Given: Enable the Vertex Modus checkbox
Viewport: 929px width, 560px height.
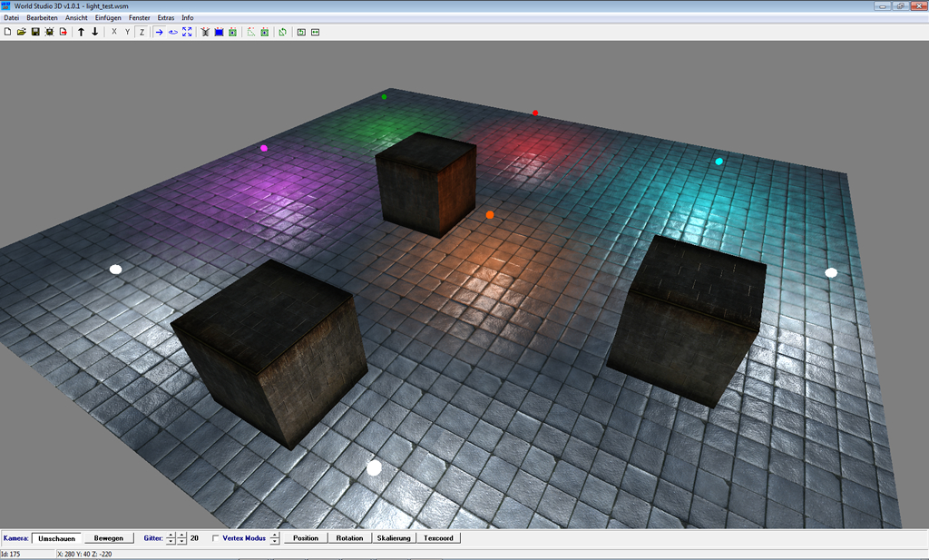Looking at the screenshot, I should coord(215,538).
